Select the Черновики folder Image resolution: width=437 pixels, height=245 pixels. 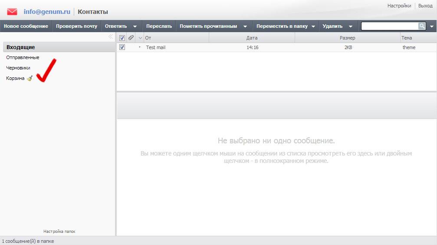(x=18, y=68)
